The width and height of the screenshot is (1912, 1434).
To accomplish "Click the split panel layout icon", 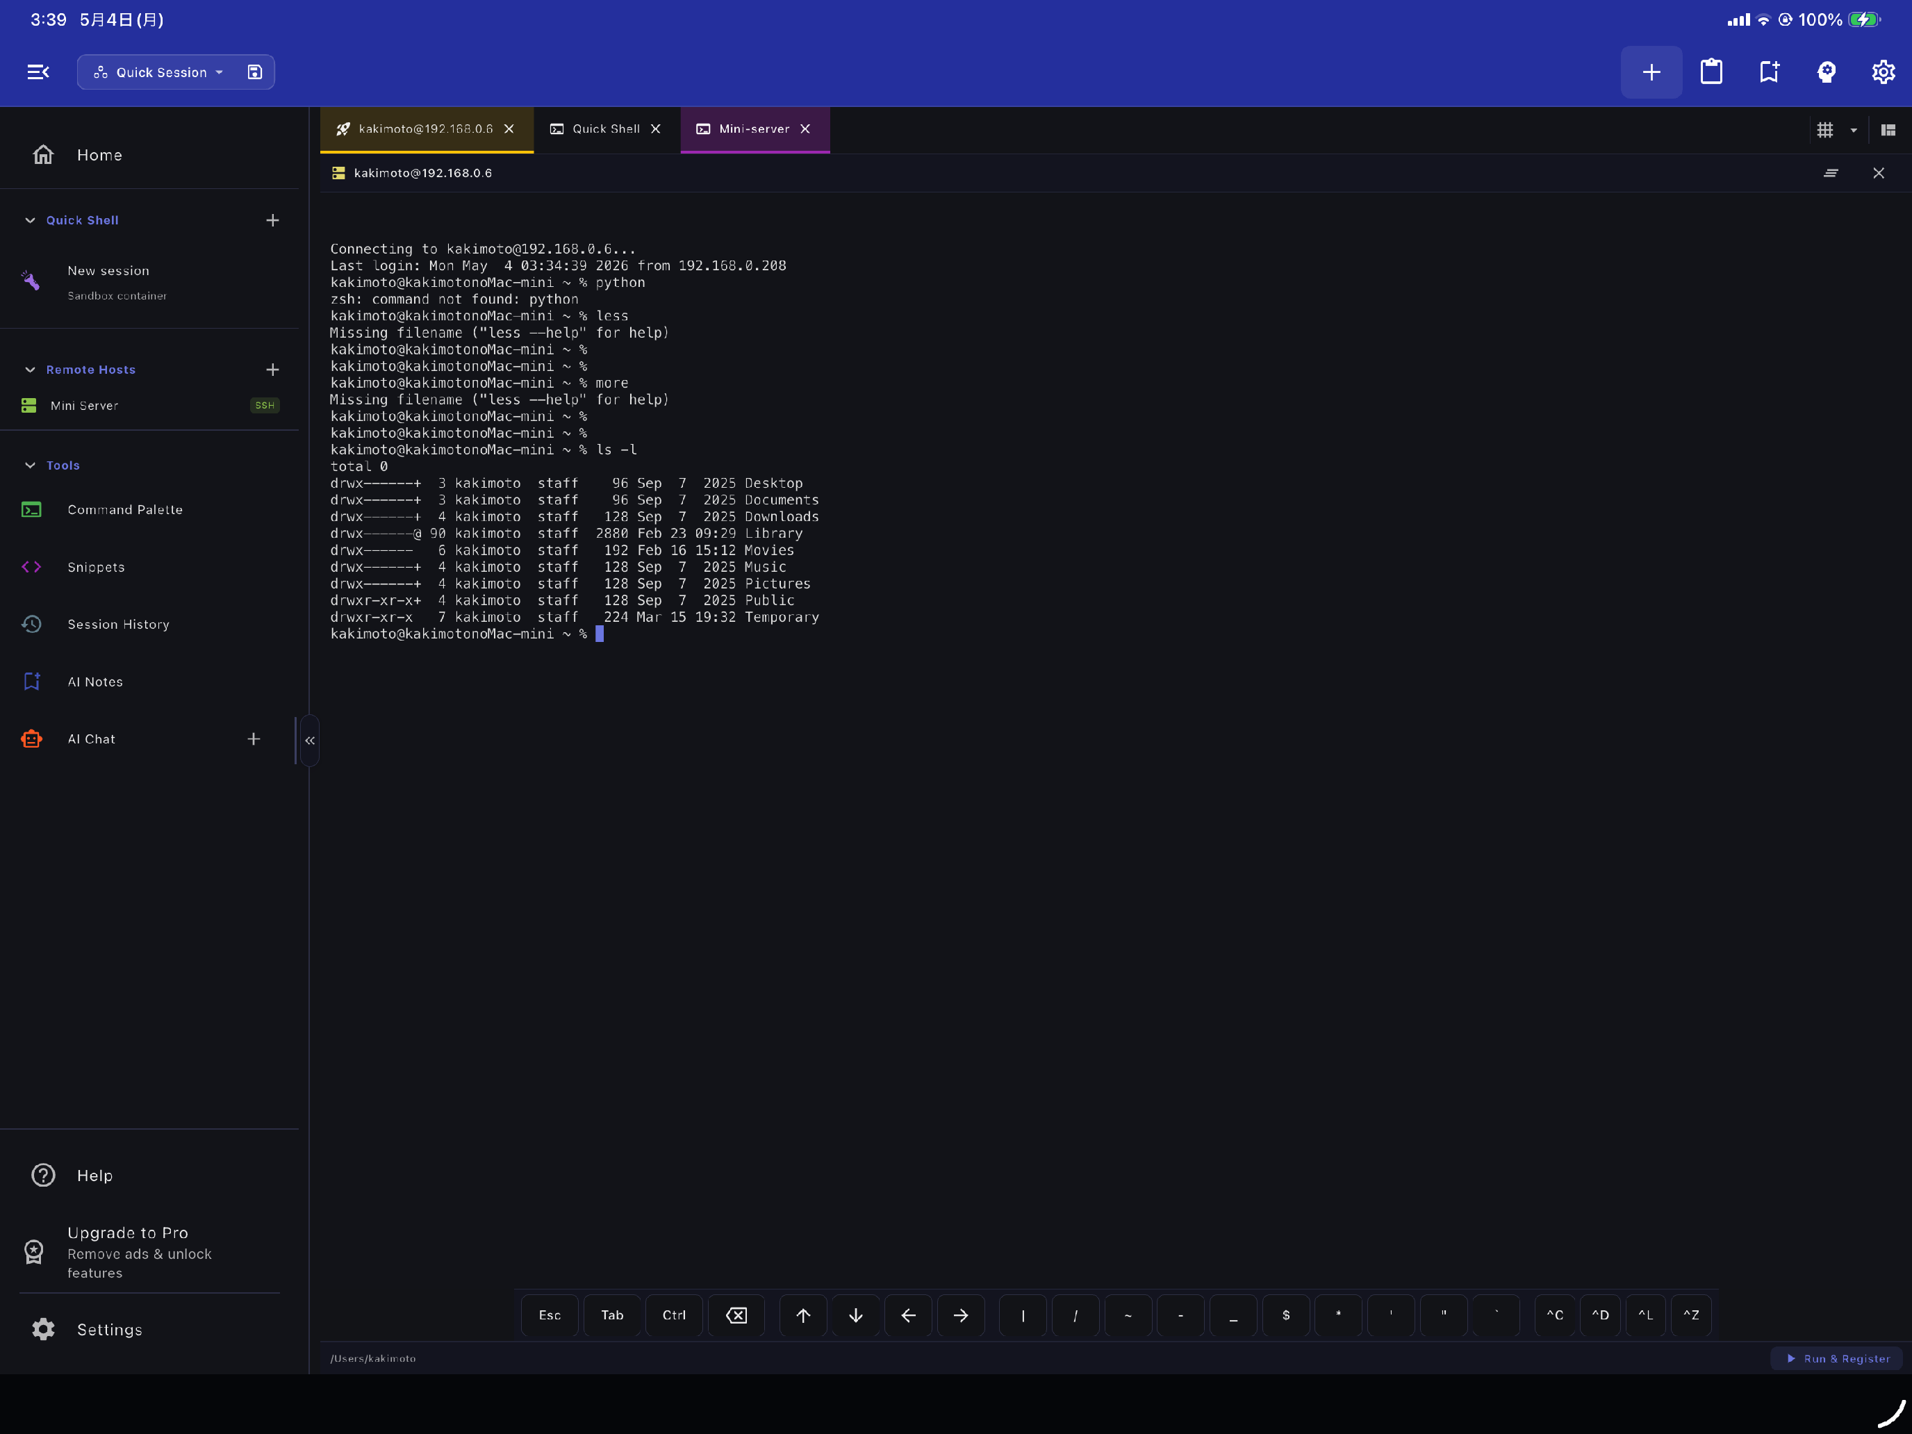I will coord(1888,130).
